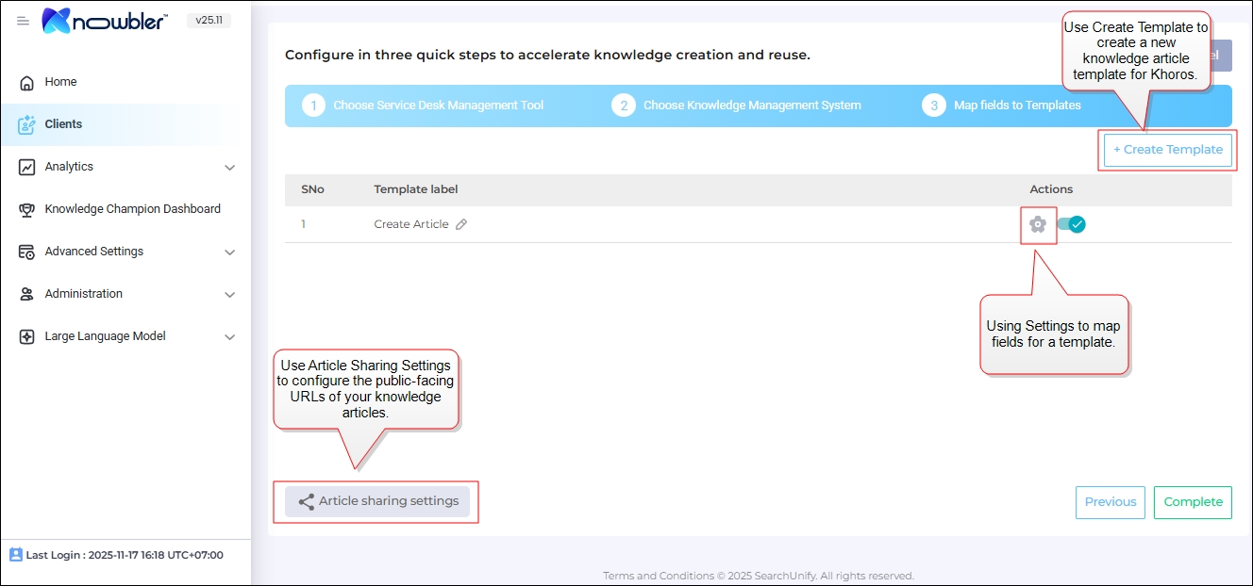Expand the Analytics menu chevron
Screen dimensions: 1253x586
[x=229, y=168]
